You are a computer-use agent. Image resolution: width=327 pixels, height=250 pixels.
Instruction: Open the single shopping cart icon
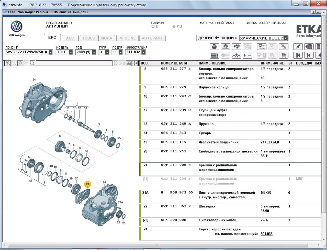pos(284,55)
